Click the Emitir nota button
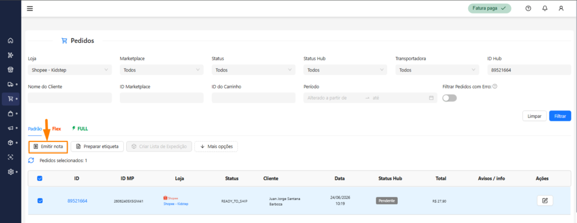This screenshot has height=223, width=577. pos(48,146)
